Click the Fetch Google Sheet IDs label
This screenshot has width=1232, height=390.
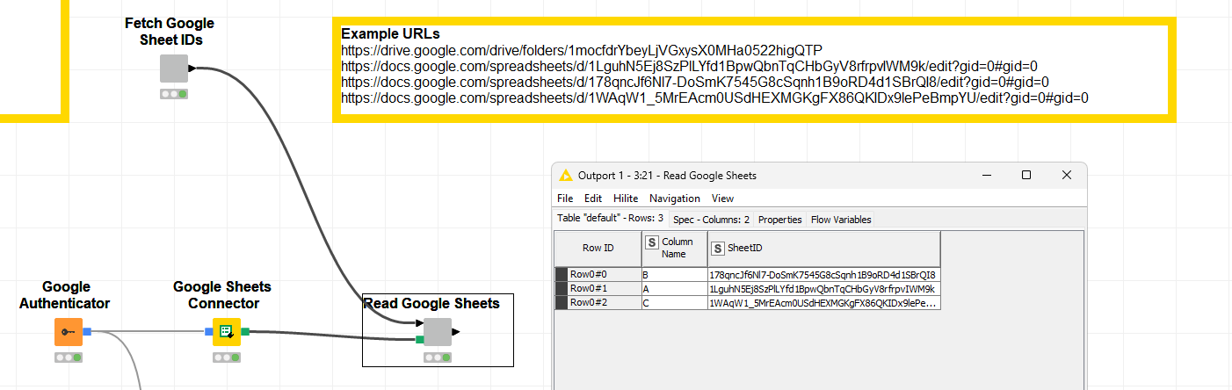coord(170,31)
